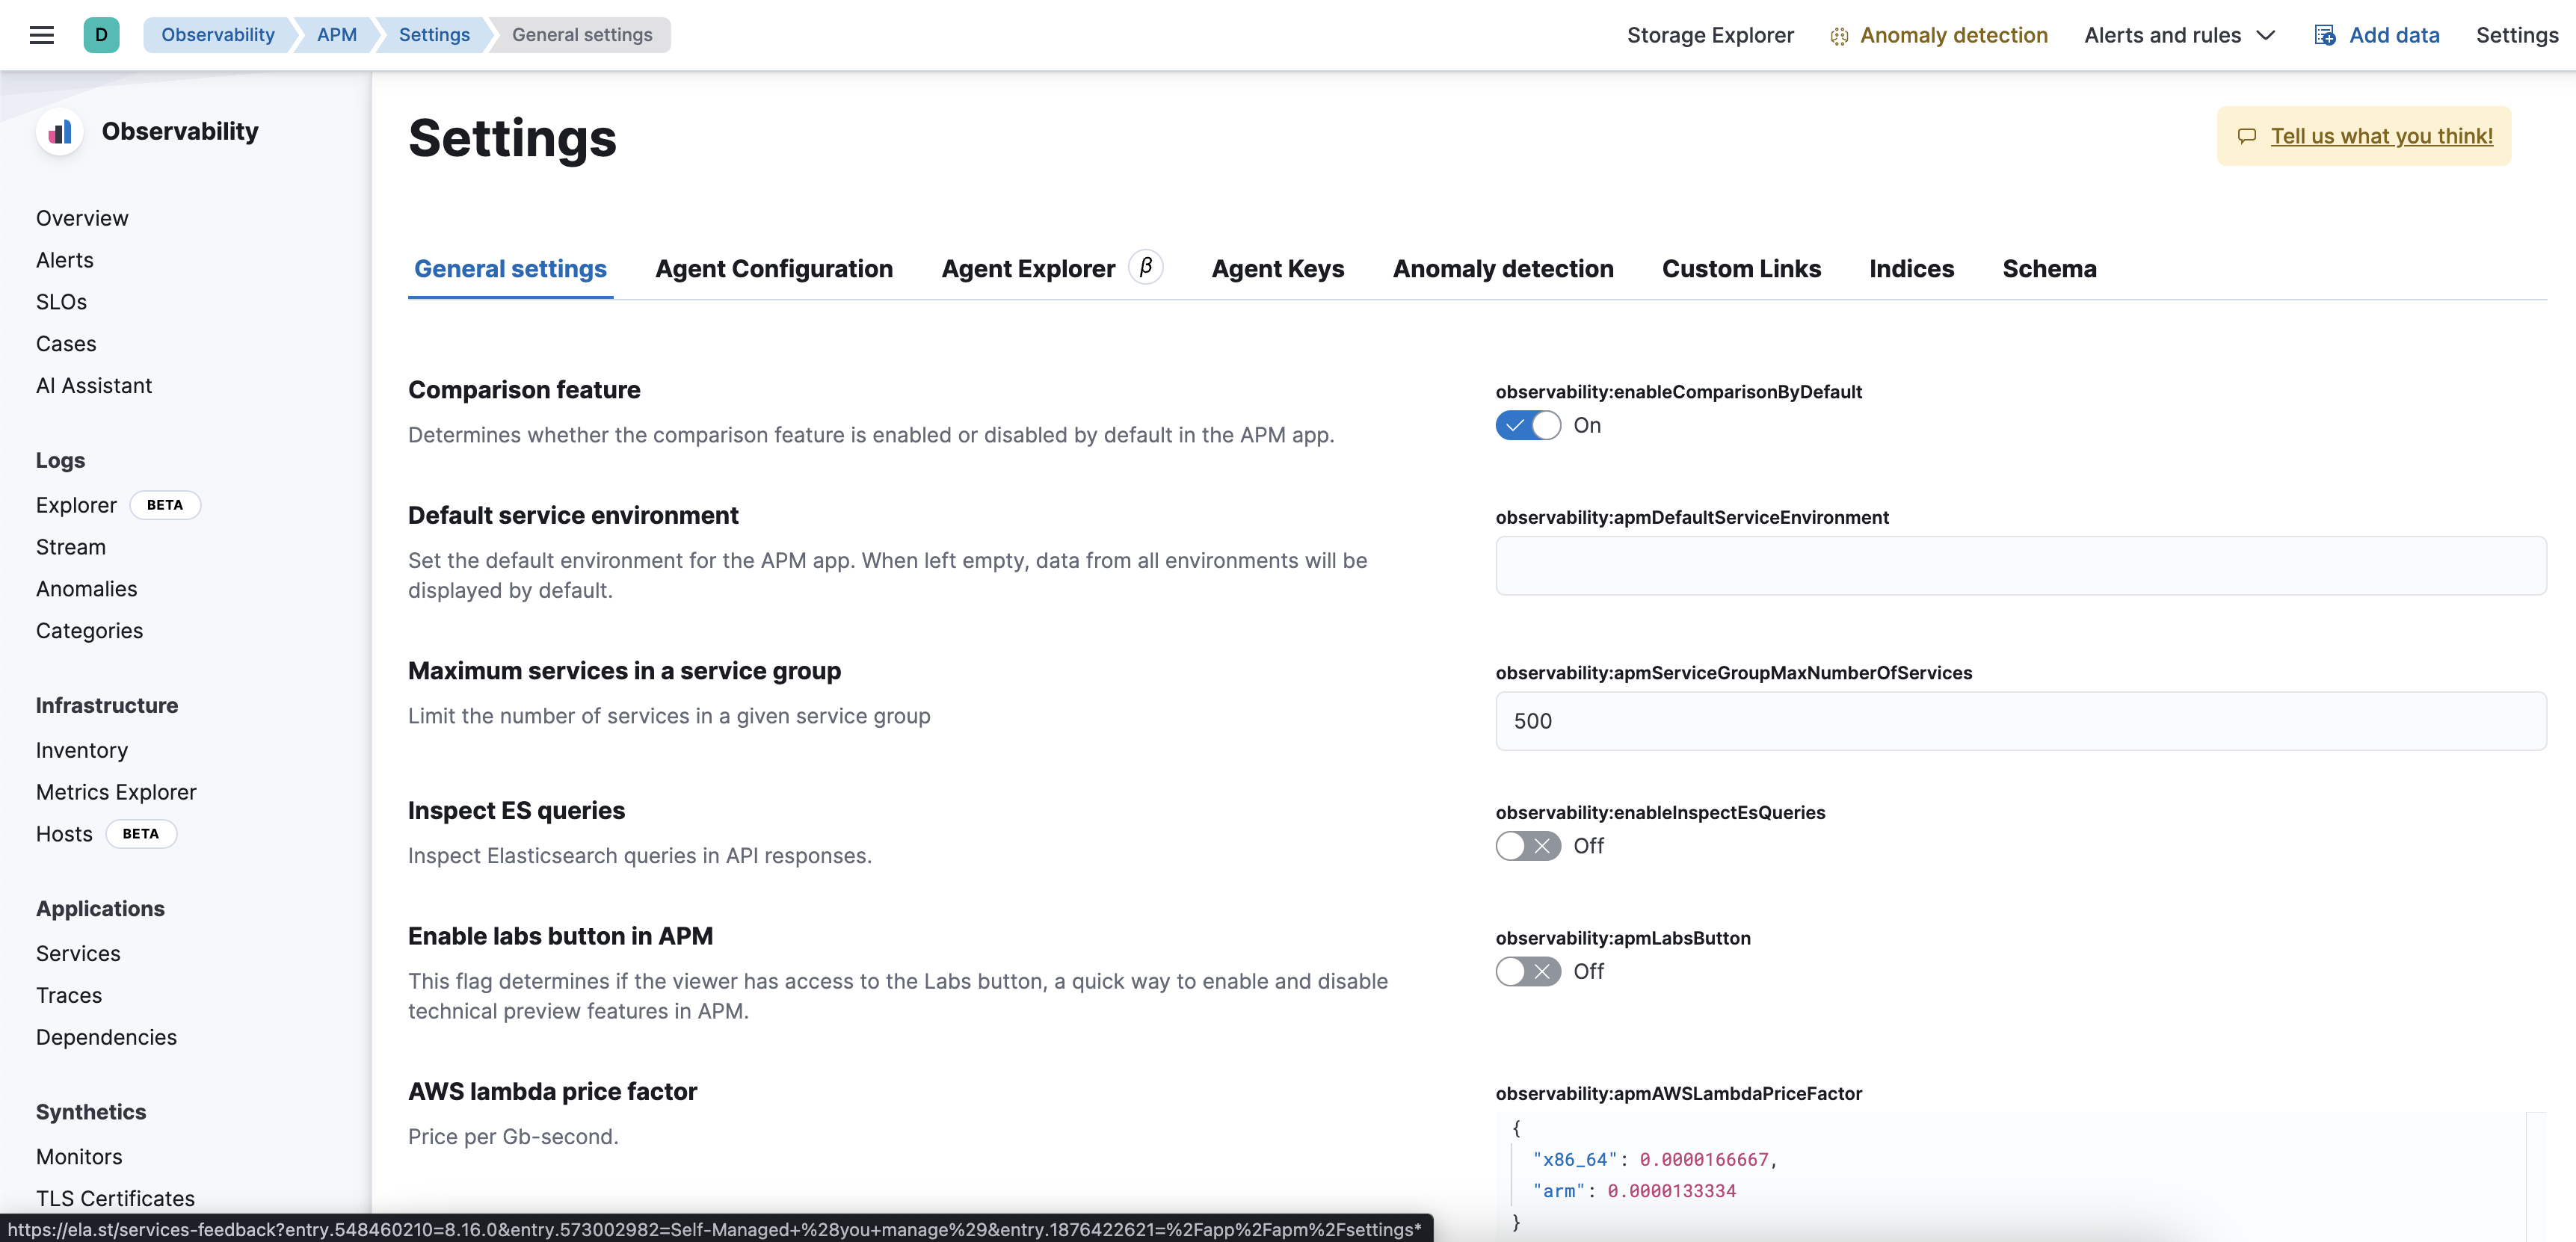Click the Inspect ES queries heading

tap(516, 811)
